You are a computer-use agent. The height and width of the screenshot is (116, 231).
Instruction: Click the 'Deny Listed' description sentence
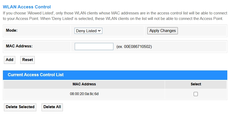[132, 19]
